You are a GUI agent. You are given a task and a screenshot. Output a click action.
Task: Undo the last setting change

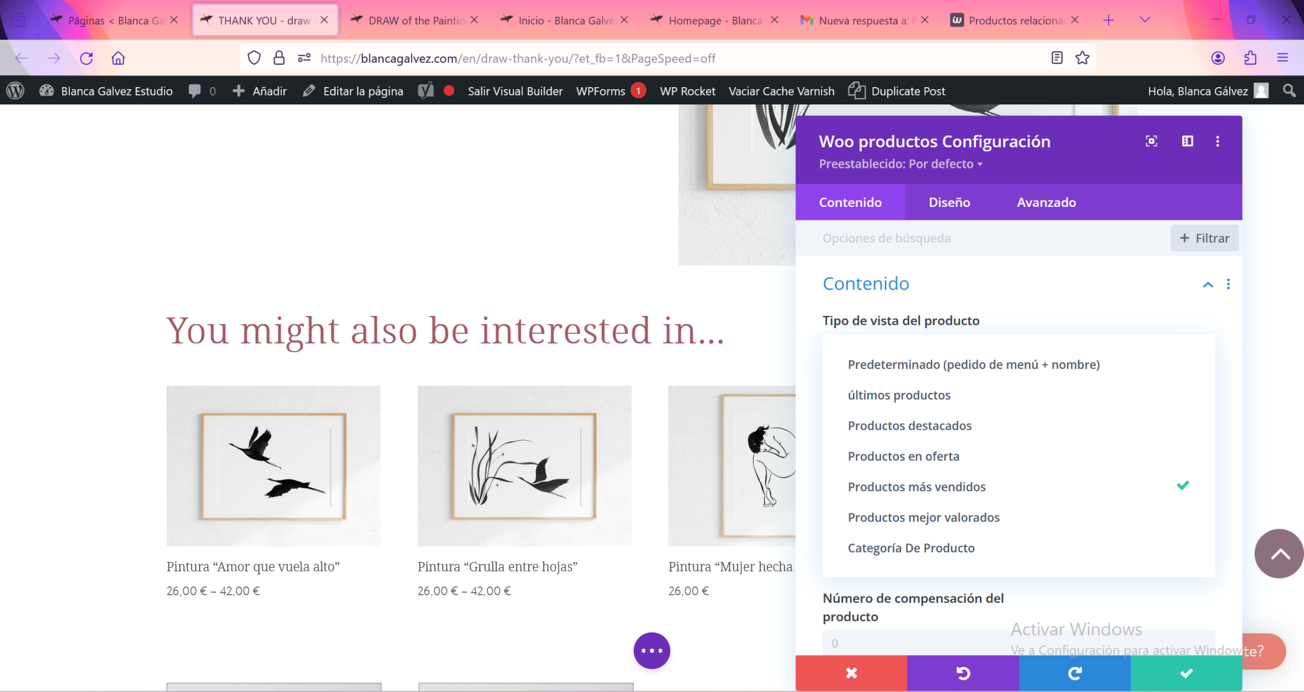[962, 673]
